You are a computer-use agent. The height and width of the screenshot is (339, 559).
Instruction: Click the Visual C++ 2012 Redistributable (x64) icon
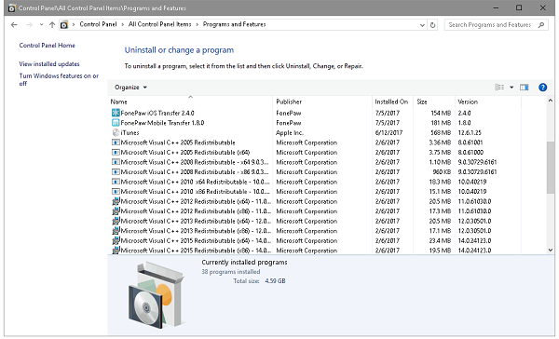[116, 201]
